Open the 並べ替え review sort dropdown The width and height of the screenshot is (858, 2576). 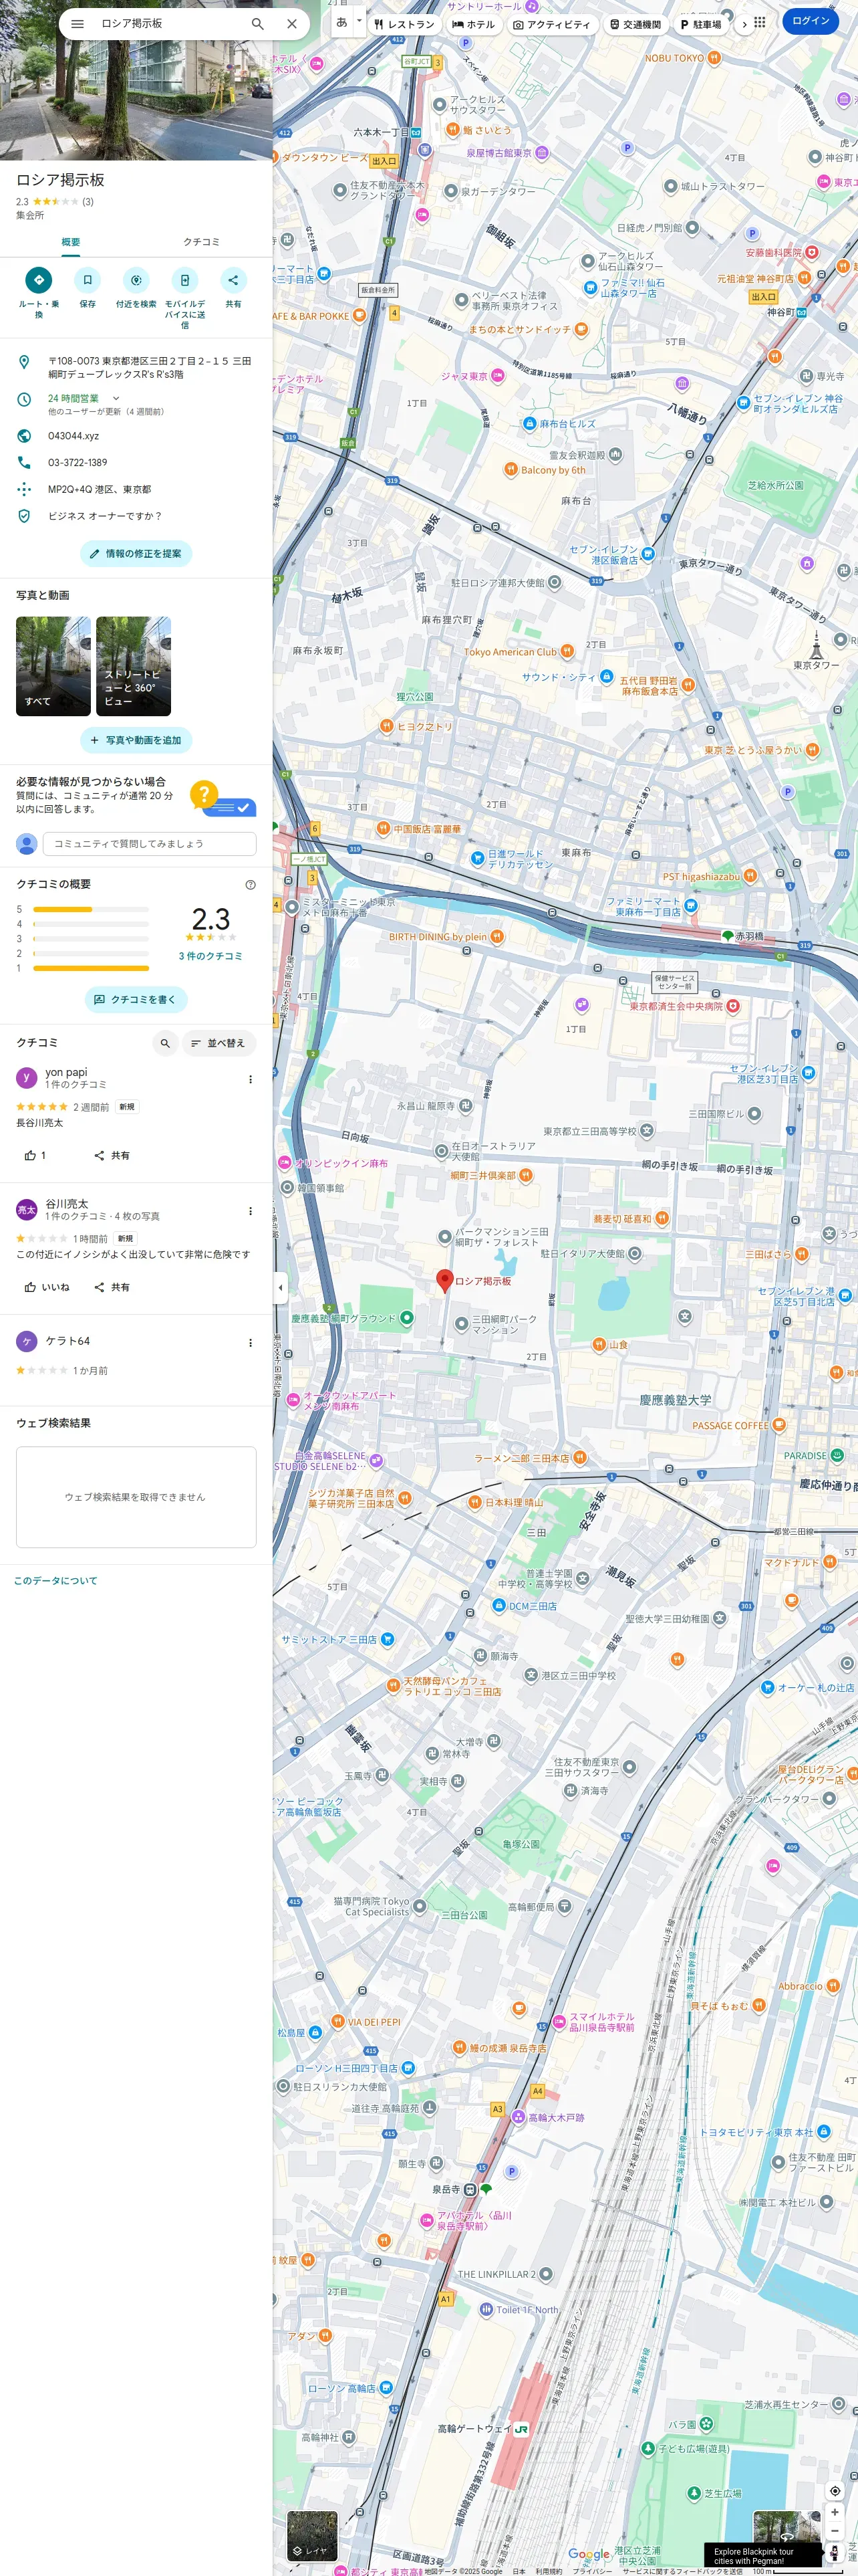click(x=219, y=1043)
